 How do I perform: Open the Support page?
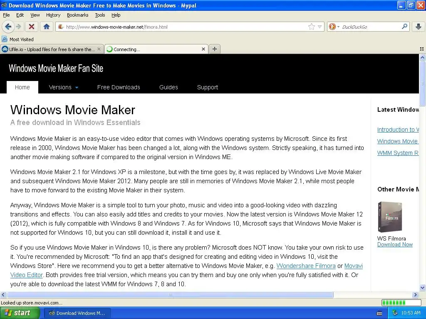pos(208,87)
